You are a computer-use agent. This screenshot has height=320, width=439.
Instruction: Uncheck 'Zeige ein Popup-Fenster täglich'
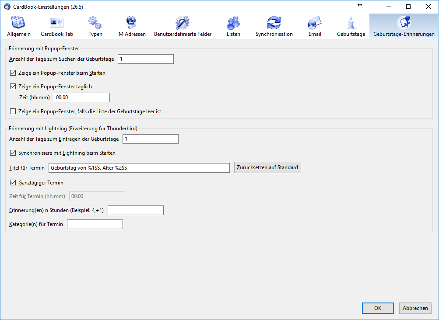[x=13, y=87]
